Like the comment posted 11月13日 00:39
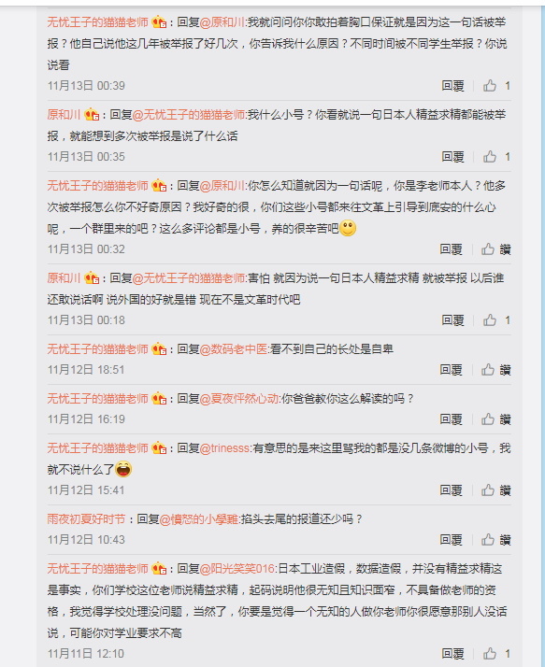545x667 pixels. (x=496, y=86)
